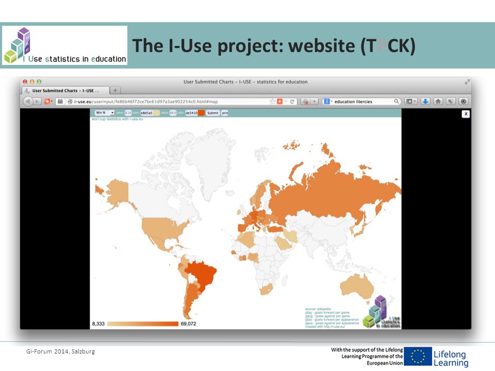Click the prin button above the map

(225, 113)
